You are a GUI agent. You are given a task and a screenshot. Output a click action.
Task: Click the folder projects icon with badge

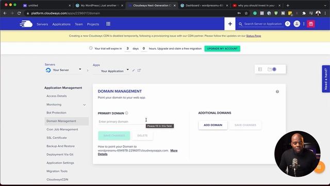click(x=272, y=69)
